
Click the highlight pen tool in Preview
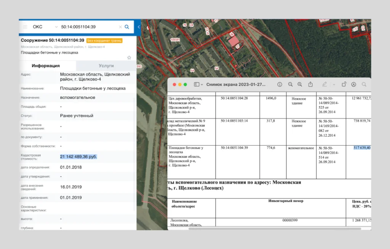click(324, 84)
